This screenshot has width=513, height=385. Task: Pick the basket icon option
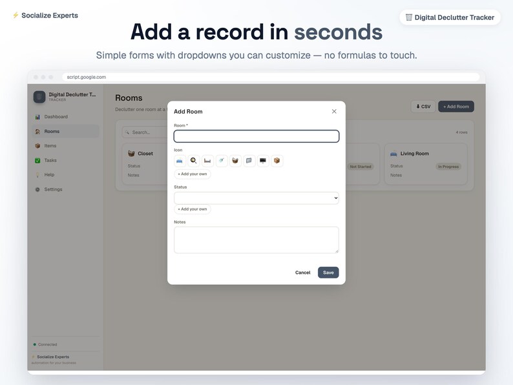tap(235, 161)
